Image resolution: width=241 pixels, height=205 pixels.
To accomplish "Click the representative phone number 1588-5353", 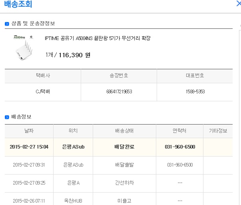I will (x=195, y=92).
